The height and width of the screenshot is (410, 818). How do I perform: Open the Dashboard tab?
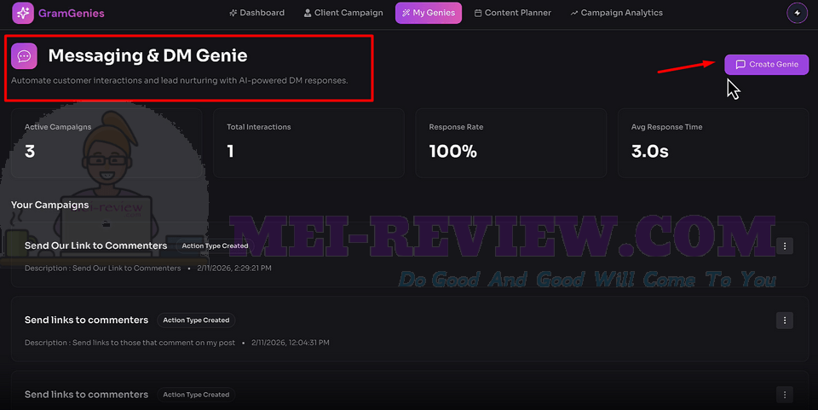pyautogui.click(x=256, y=13)
